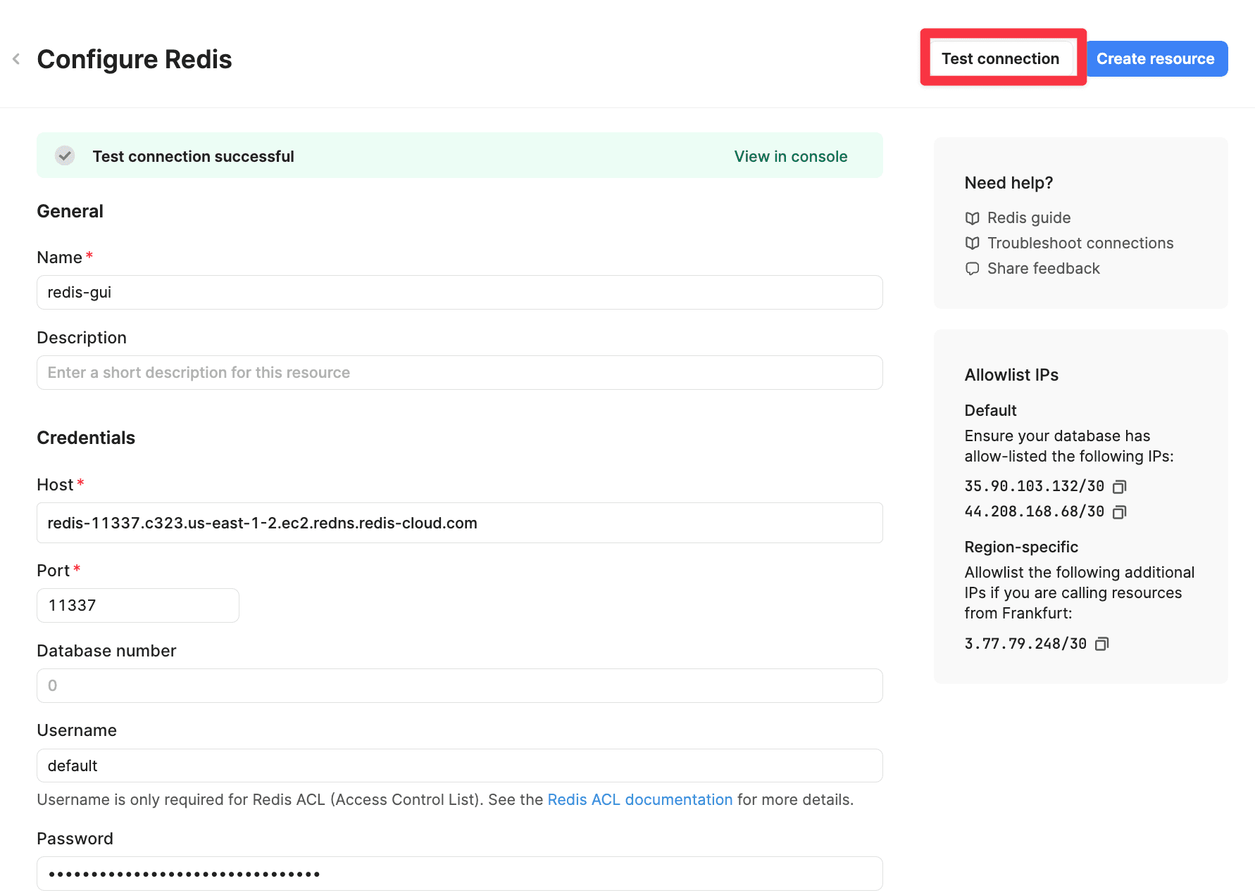This screenshot has width=1255, height=895.
Task: Click the book icon next to Redis guide
Action: click(972, 218)
